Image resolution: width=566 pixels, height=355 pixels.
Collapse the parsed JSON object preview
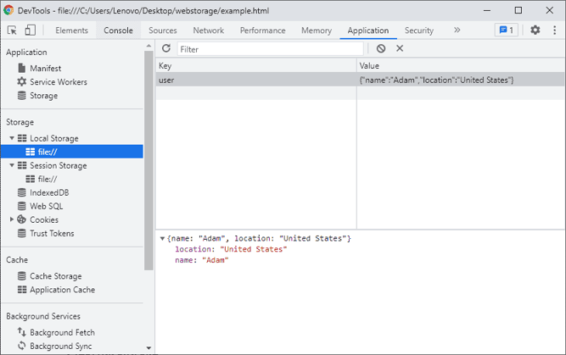[x=162, y=239]
